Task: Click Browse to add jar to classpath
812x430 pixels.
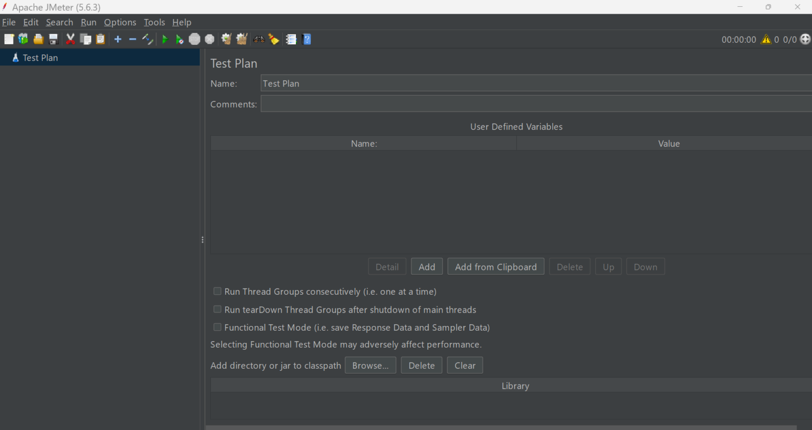Action: pos(370,365)
